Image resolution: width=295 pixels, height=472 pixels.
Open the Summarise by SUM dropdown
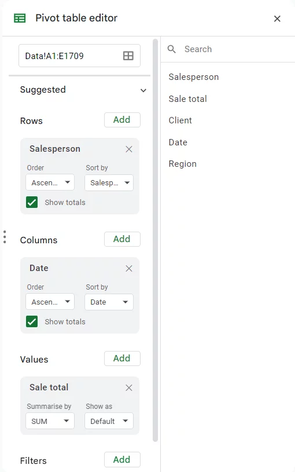pos(50,421)
